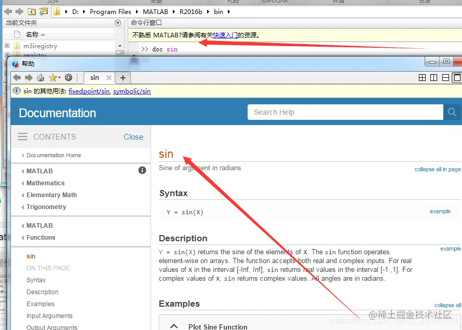This screenshot has height=330, width=462.
Task: Open the symbolic/sin link
Action: pos(132,91)
